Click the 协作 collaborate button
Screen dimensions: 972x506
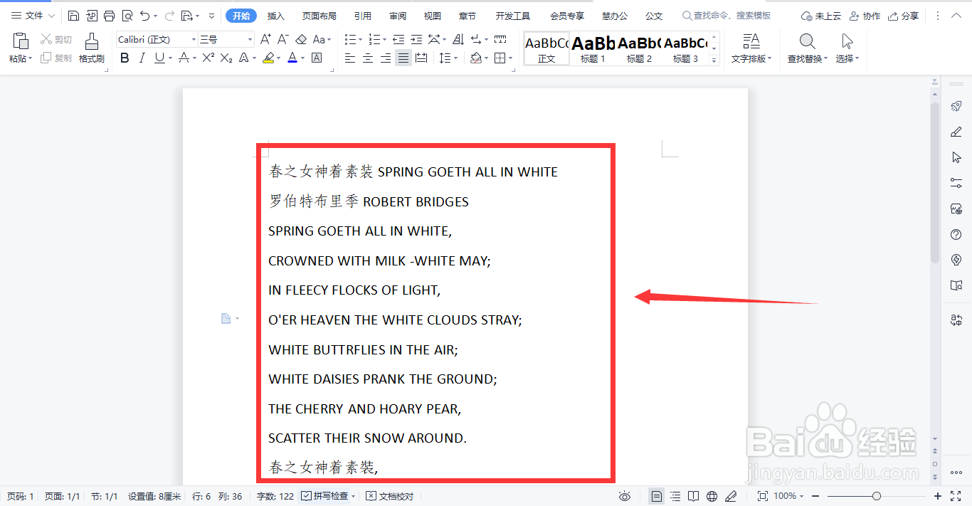(865, 16)
